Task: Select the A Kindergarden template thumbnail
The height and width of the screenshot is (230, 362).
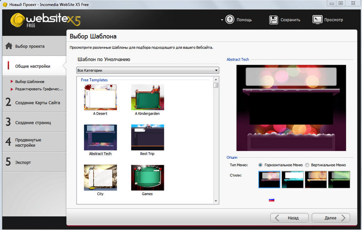Action: 148,97
